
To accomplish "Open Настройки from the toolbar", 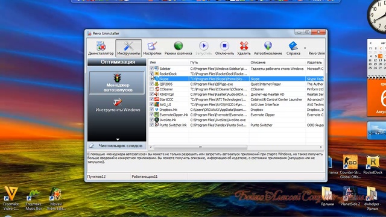I will [152, 48].
